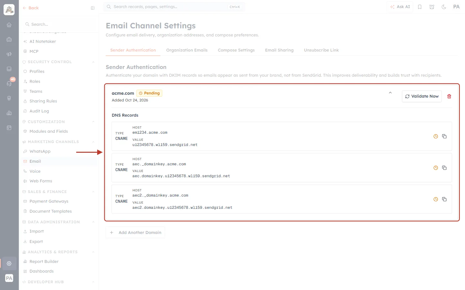
Task: Open Audit Log in the sidebar
Action: 39,111
